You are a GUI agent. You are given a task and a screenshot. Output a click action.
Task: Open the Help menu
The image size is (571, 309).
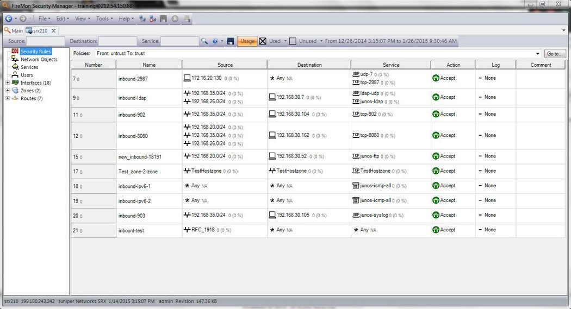tap(126, 18)
